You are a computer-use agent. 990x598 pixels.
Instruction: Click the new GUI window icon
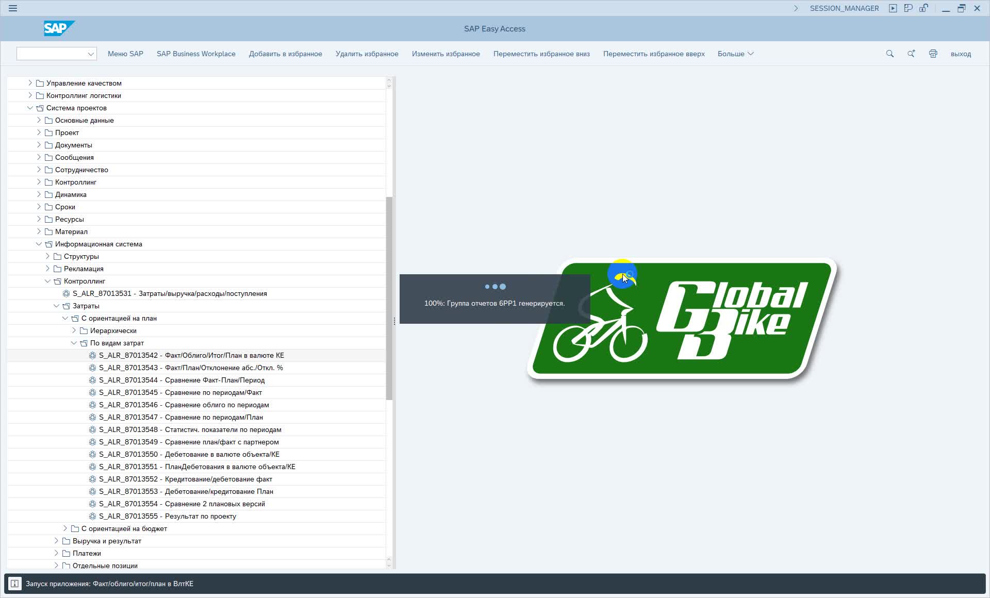click(x=893, y=8)
